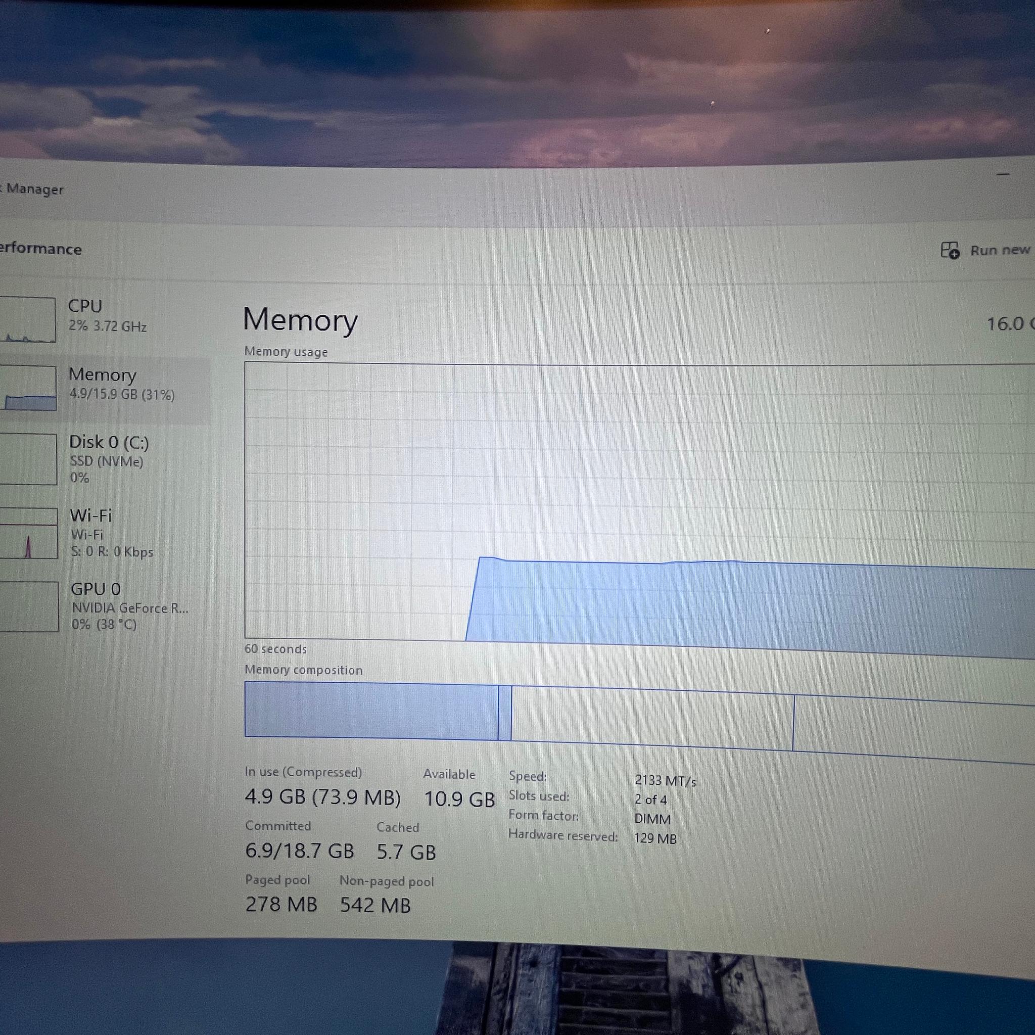Click the Performance page heading
The height and width of the screenshot is (1035, 1035).
point(40,249)
